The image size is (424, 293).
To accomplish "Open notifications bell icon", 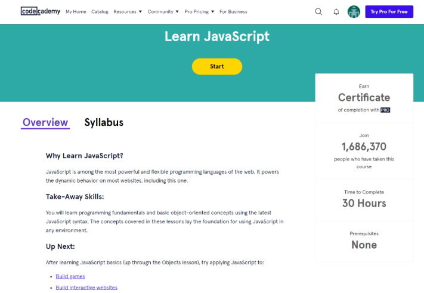I will [336, 11].
